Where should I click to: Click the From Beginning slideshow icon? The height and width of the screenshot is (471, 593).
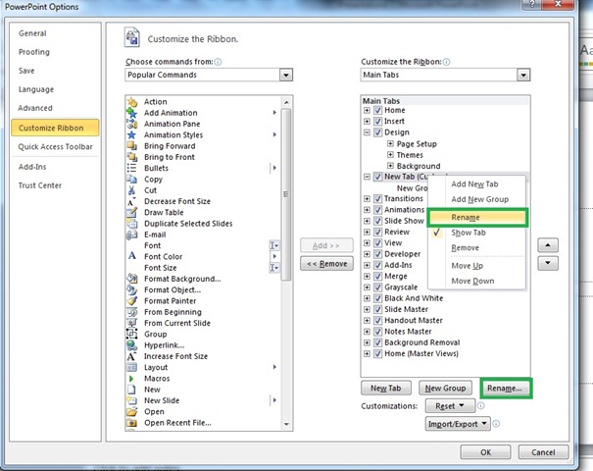132,312
